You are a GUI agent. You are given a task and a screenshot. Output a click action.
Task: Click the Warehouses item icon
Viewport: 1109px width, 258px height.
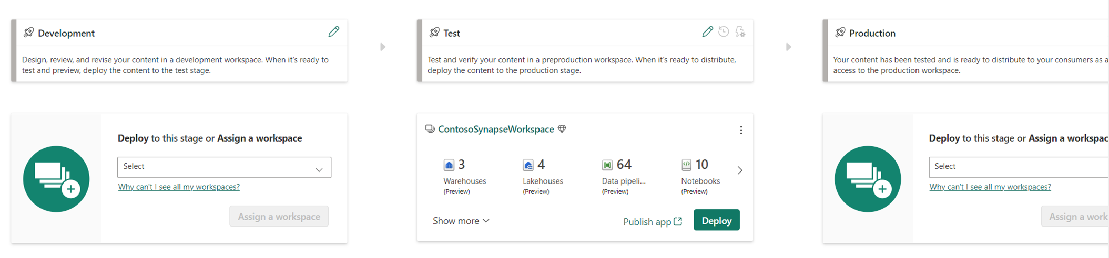point(449,165)
